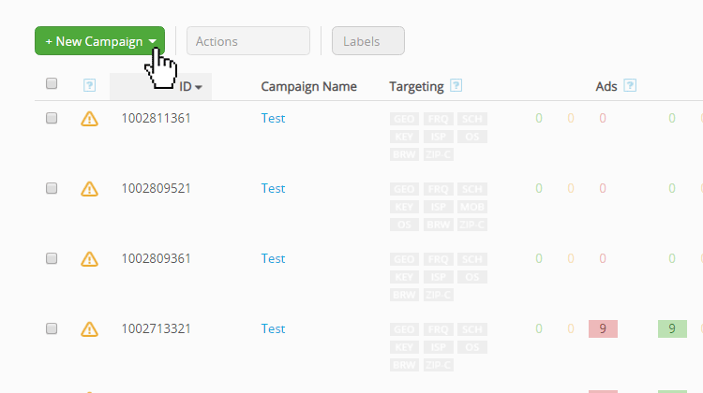Click warning icon for campaign 1002811361
Viewport: 703px width, 393px height.
click(x=89, y=119)
